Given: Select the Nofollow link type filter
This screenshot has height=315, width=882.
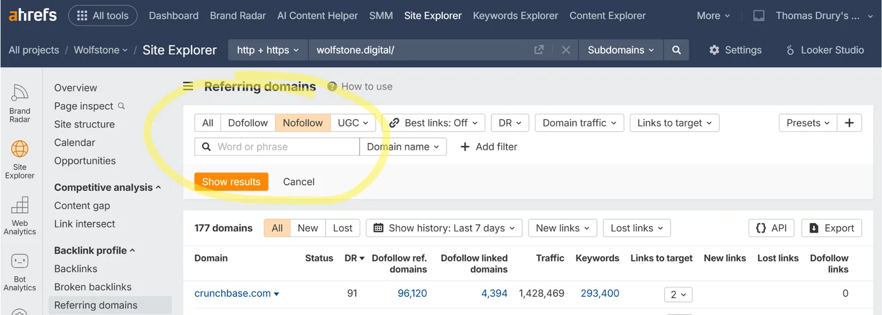Looking at the screenshot, I should 303,123.
